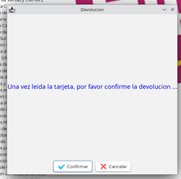Click the 'Devolucion' window title text
The width and height of the screenshot is (181, 179).
pyautogui.click(x=92, y=10)
